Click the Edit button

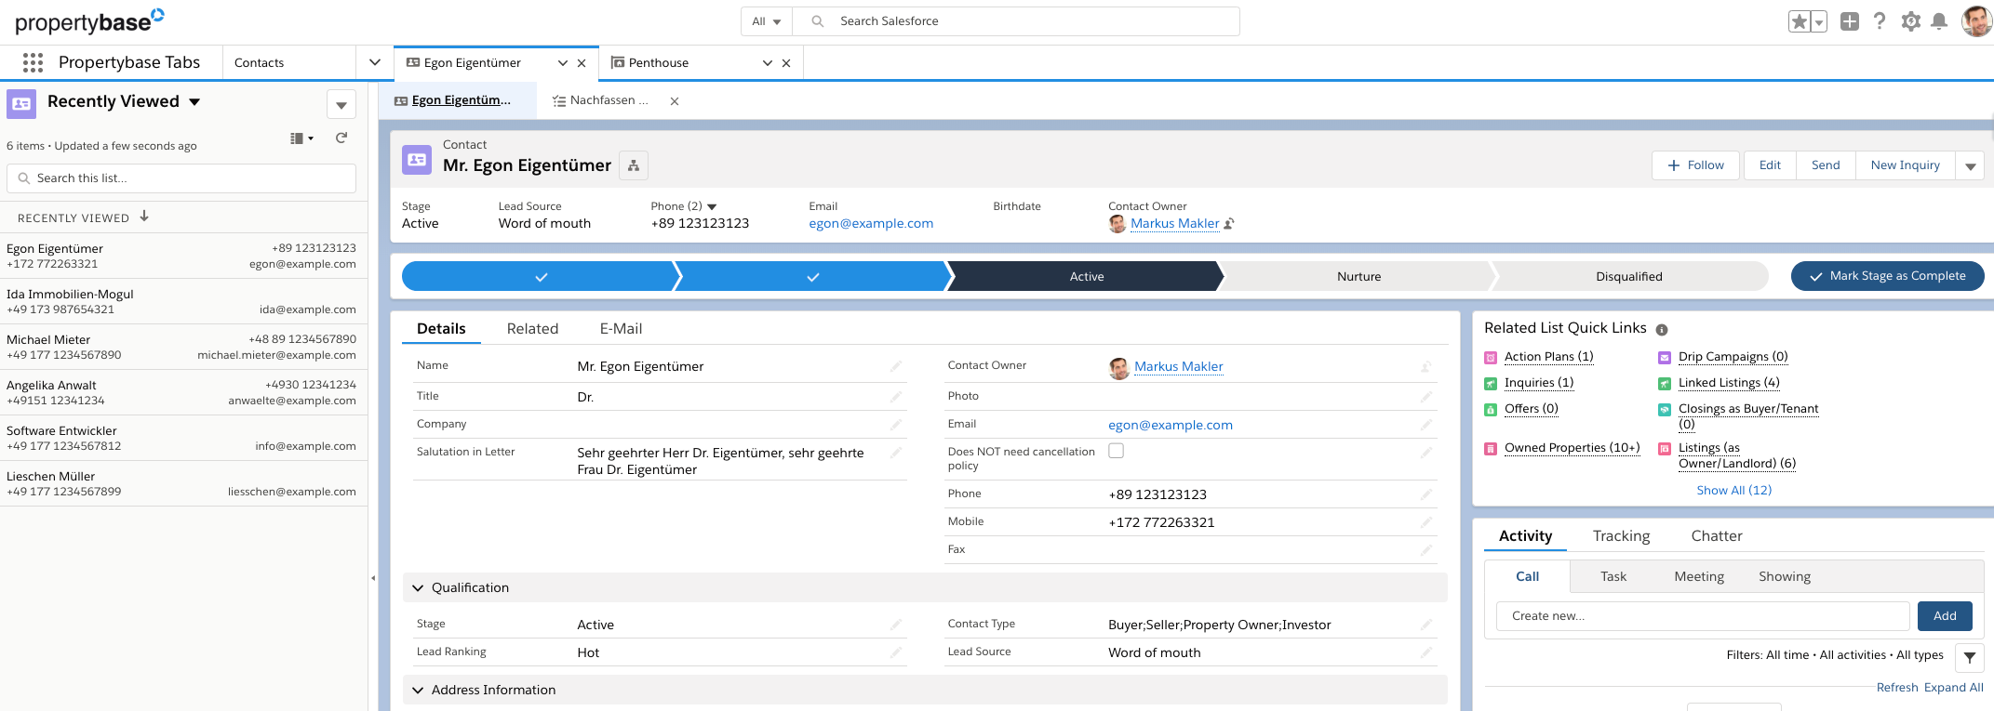(1770, 165)
